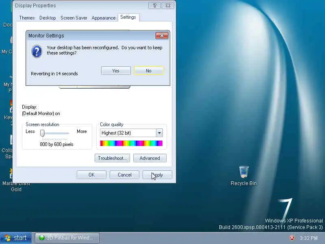Open the Appearance tab
Screen dimensions: 325x244
[x=104, y=18]
